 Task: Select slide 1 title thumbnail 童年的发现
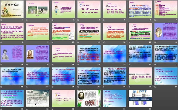[12, 9]
